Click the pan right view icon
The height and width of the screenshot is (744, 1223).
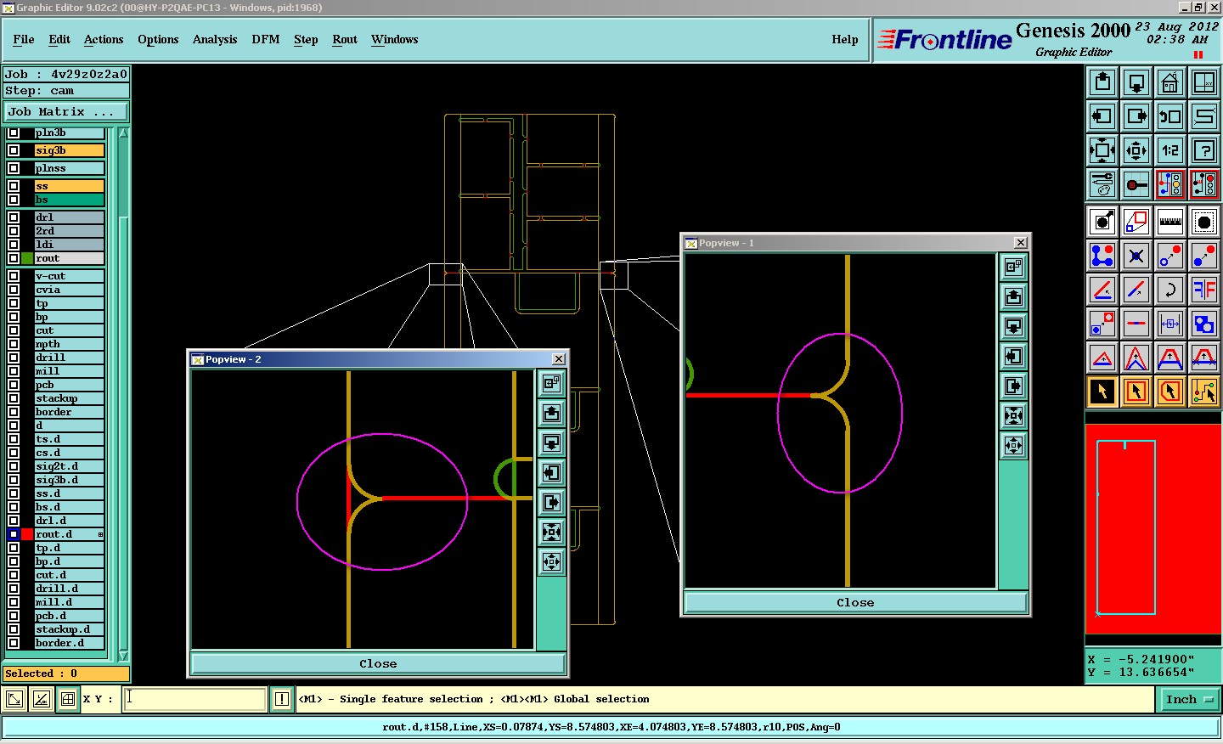click(x=1136, y=116)
